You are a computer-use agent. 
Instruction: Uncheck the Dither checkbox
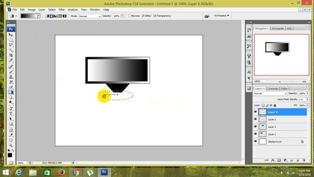coord(143,16)
